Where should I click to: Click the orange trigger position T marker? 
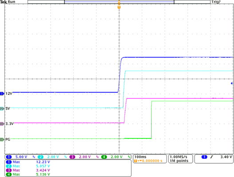click(119, 7)
